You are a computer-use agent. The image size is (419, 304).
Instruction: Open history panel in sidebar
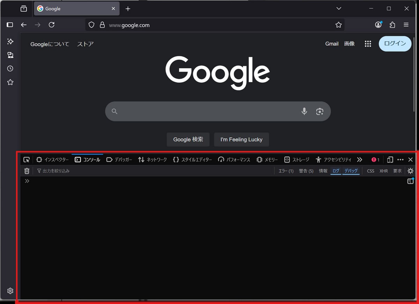point(10,69)
